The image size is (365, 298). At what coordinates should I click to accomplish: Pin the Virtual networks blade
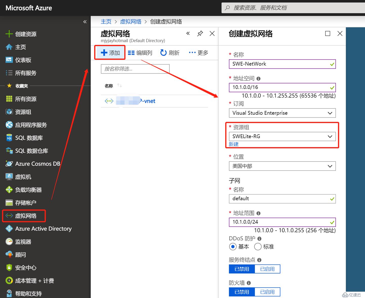[x=200, y=33]
